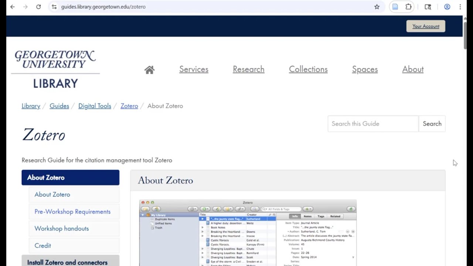The height and width of the screenshot is (266, 473).
Task: Click the Research Guide description text
Action: tap(97, 160)
